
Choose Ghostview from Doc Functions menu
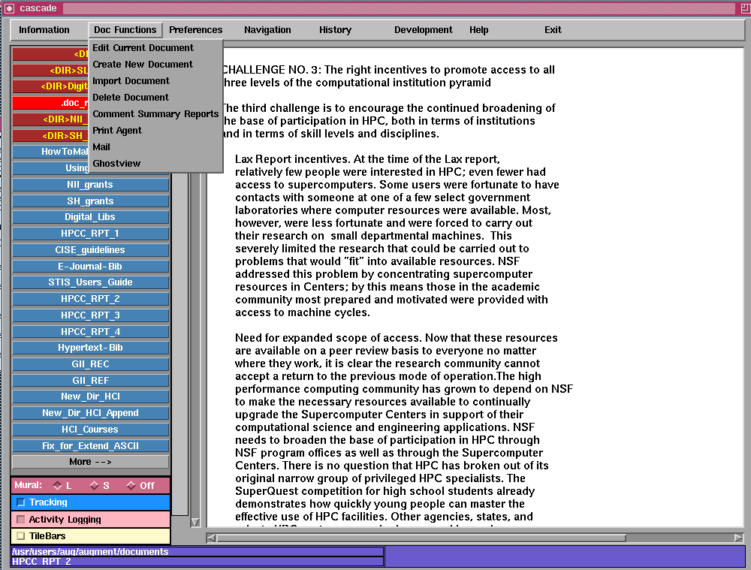click(155, 163)
